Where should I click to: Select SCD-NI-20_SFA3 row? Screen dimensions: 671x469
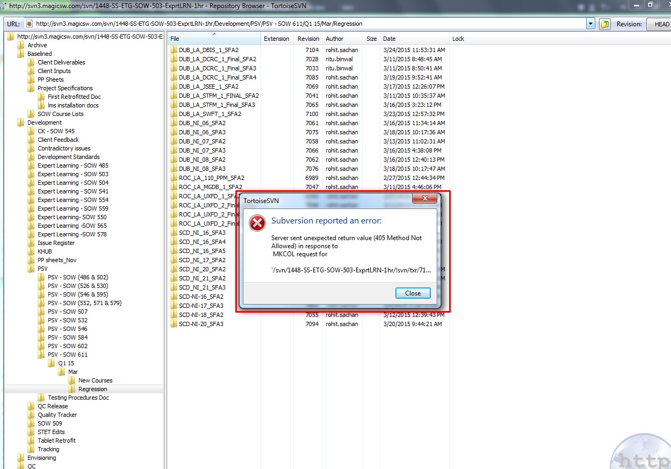point(308,324)
